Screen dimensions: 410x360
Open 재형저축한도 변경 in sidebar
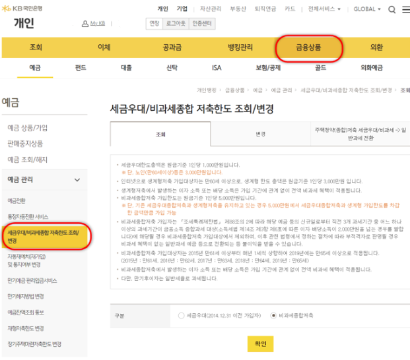(x=26, y=328)
